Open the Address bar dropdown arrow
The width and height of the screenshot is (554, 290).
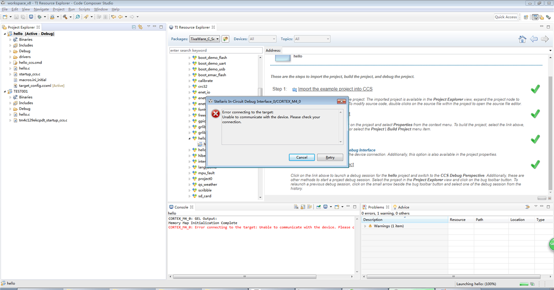point(550,50)
